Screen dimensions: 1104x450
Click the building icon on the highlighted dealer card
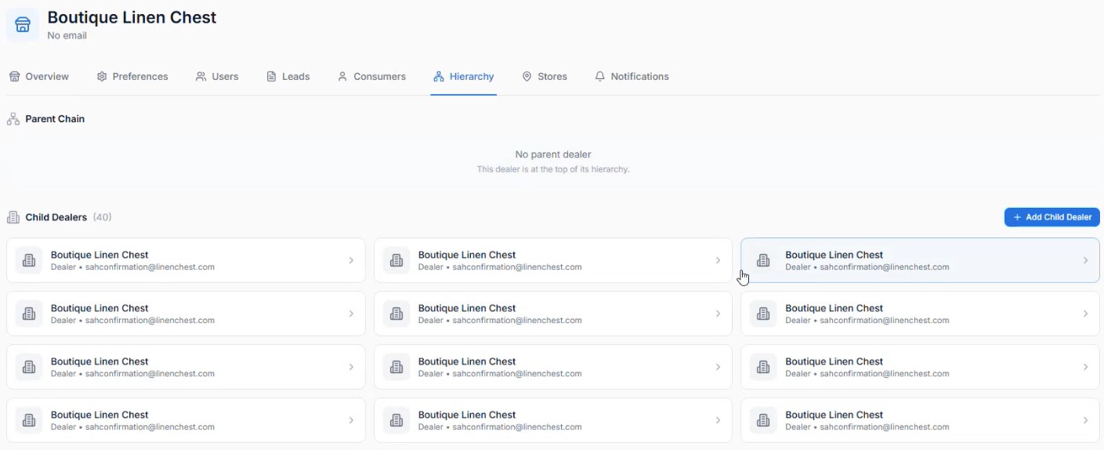click(763, 260)
